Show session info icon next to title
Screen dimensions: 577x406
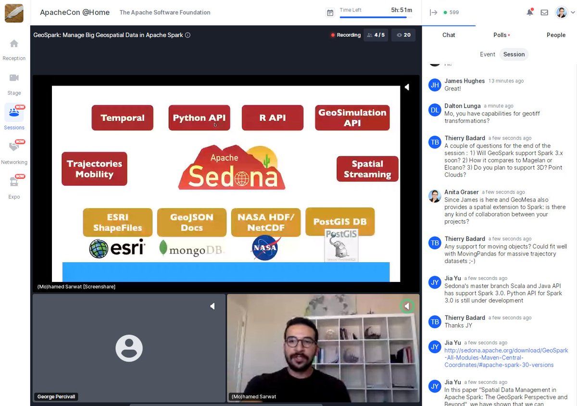point(188,35)
